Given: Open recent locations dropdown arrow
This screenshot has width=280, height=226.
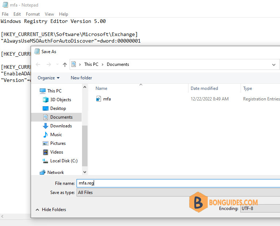Looking at the screenshot, I should coord(57,64).
